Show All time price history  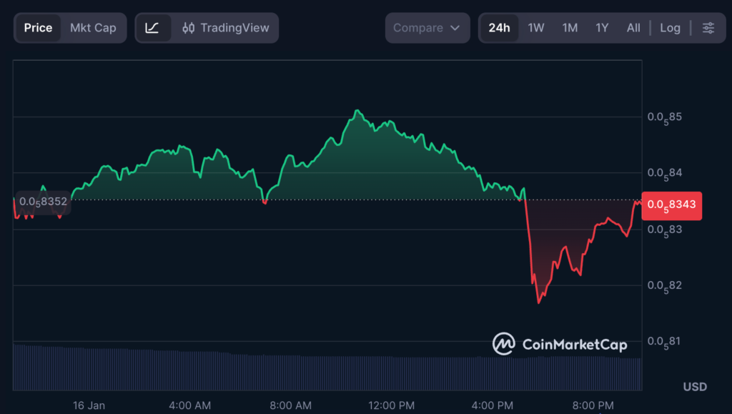tap(633, 28)
